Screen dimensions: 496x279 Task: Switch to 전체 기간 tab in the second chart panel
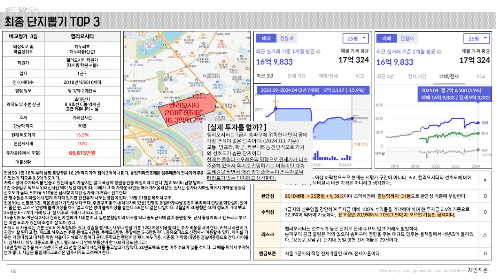[417, 76]
